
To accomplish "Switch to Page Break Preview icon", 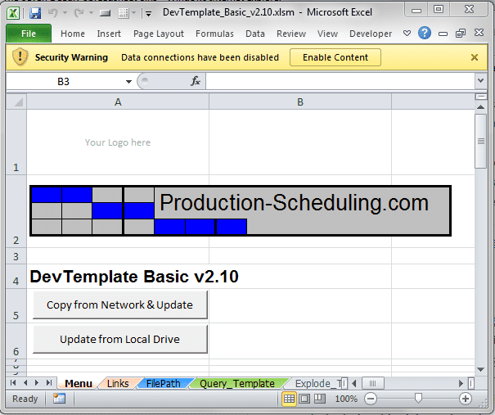I will click(x=319, y=399).
